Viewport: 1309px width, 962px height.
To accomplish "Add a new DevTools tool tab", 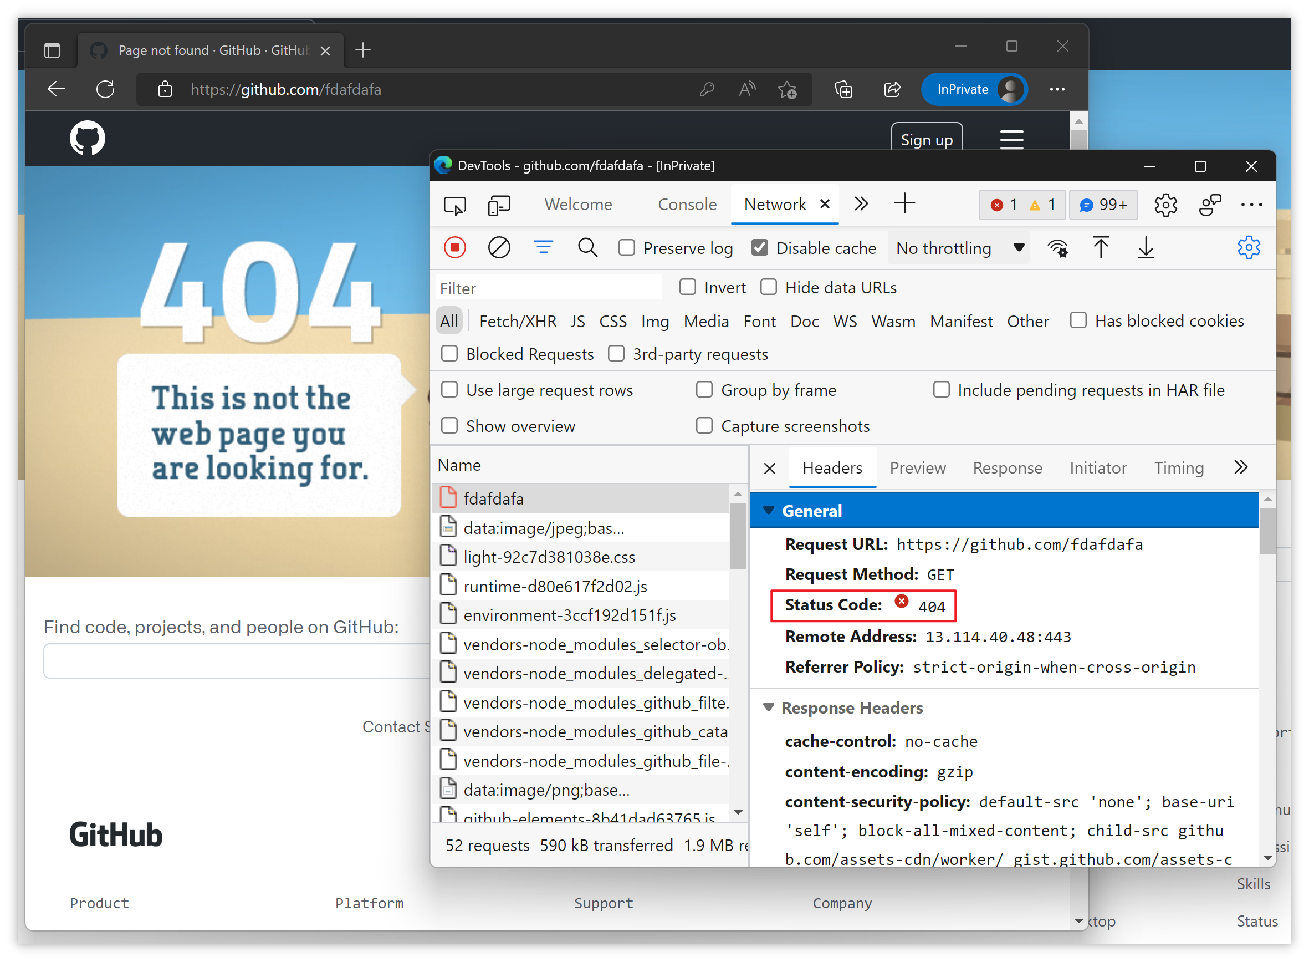I will pyautogui.click(x=904, y=204).
